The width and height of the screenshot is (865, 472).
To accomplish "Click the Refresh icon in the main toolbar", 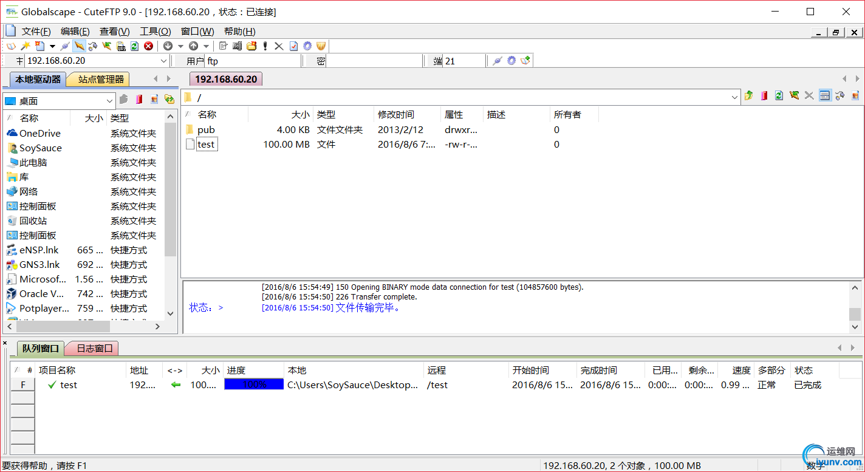I will tap(134, 46).
